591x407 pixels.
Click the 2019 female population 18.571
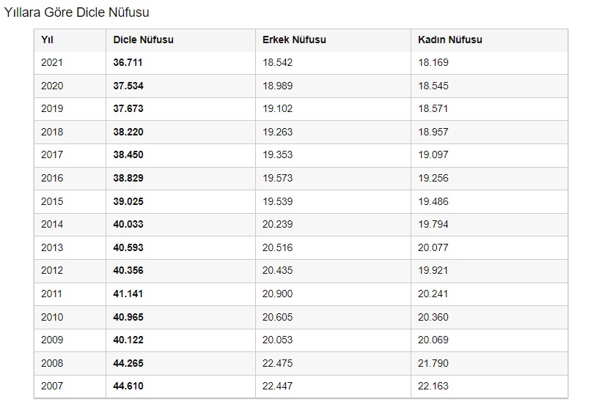tap(433, 109)
